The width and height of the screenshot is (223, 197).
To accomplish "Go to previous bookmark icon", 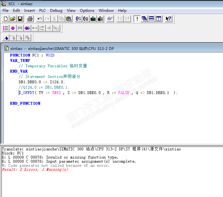I will pyautogui.click(x=20, y=38).
